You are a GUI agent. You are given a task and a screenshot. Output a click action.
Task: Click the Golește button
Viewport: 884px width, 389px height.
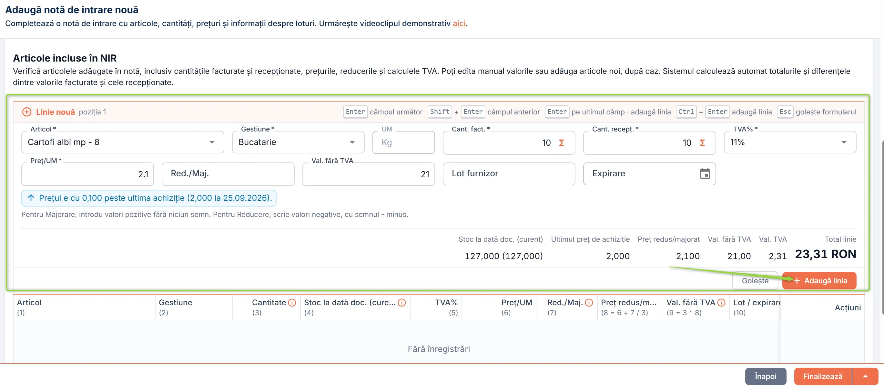coord(755,281)
